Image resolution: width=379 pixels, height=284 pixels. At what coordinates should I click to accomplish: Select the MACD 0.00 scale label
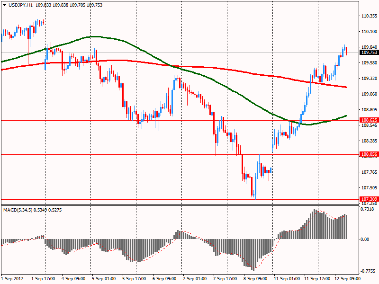pos(365,240)
